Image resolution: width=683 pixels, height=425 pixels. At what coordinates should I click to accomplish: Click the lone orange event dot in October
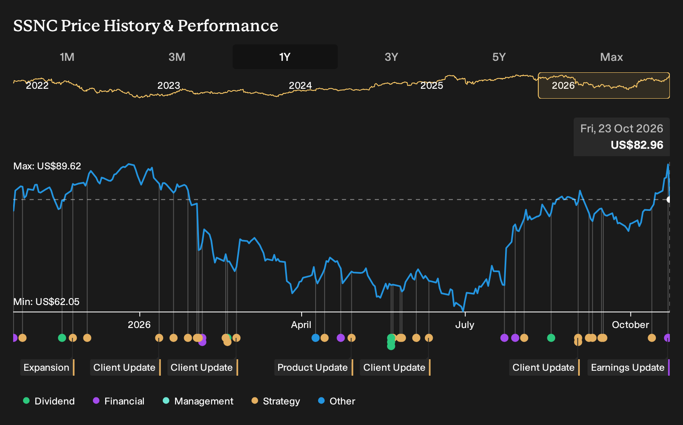click(x=652, y=338)
